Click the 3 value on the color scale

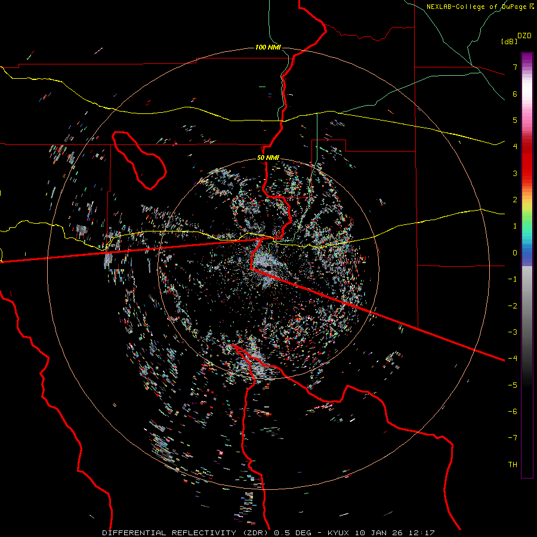515,173
